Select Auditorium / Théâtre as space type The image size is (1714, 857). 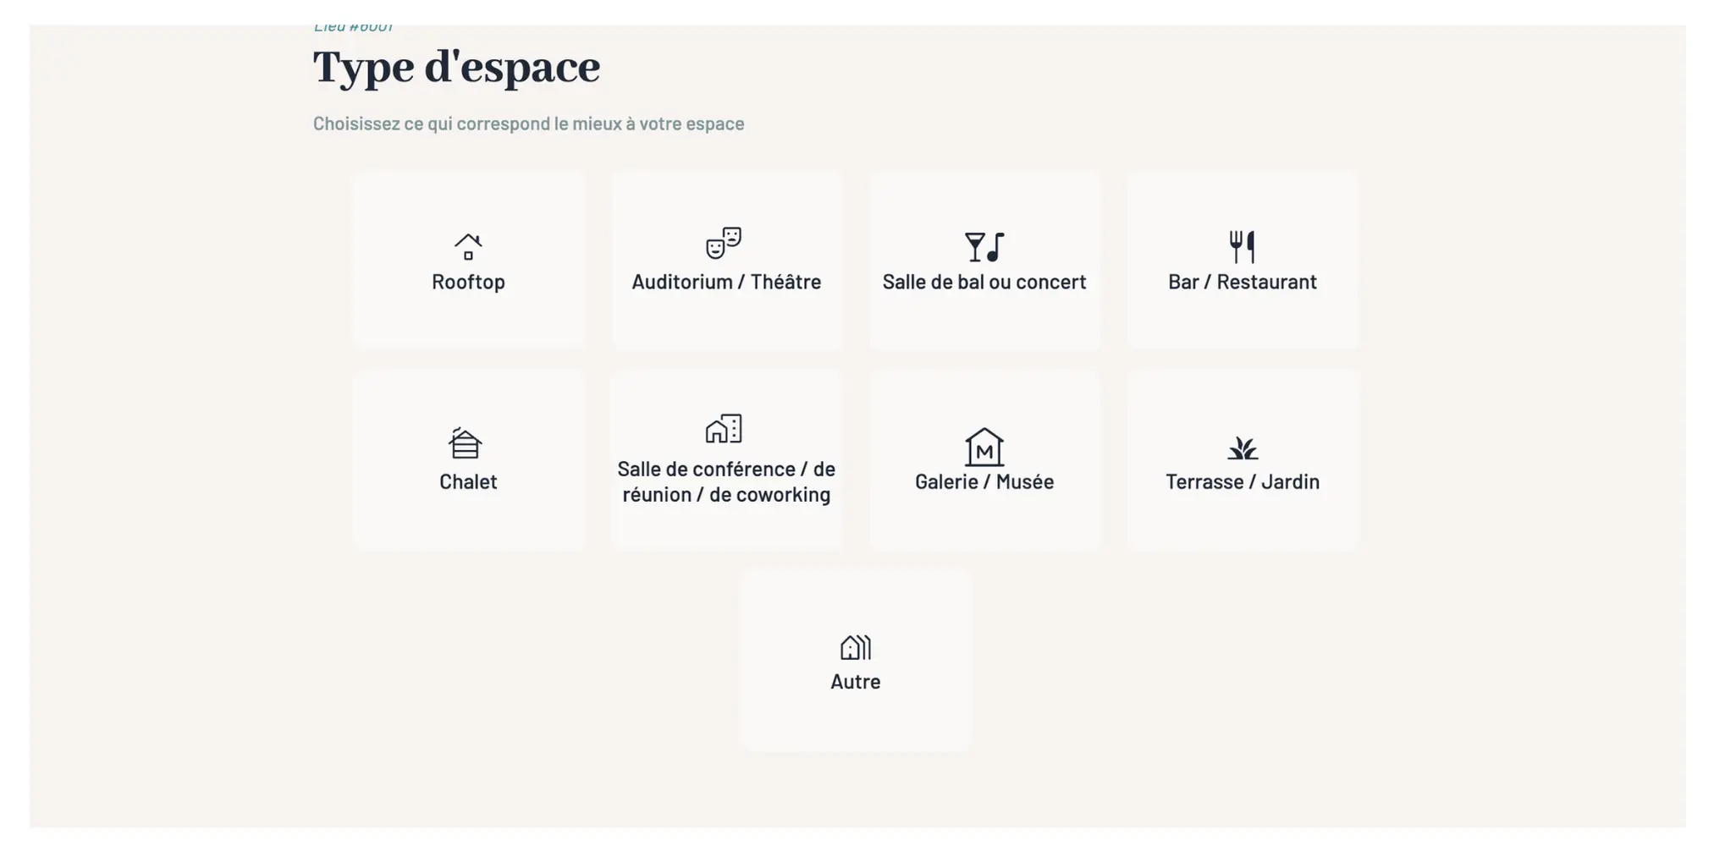[x=726, y=259]
